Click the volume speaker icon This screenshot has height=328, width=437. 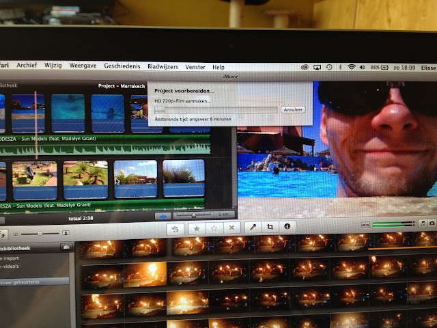pos(363,67)
